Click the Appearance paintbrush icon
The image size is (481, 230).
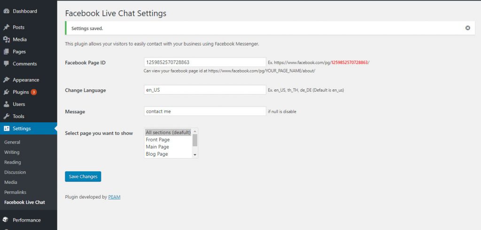coord(7,80)
